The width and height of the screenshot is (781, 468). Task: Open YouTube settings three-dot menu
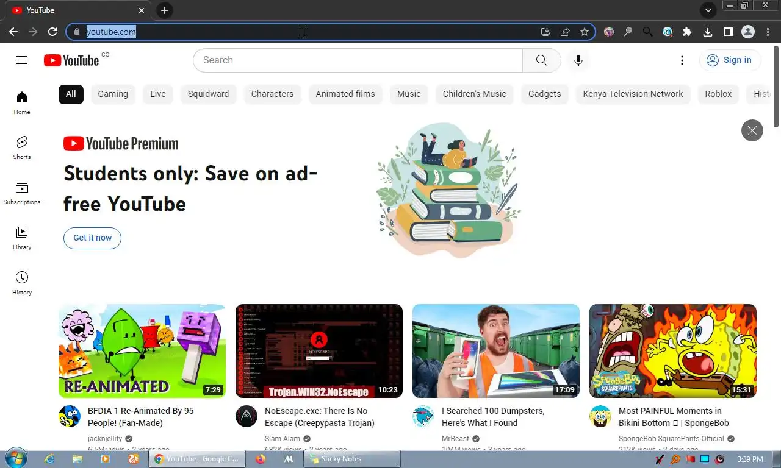point(682,60)
